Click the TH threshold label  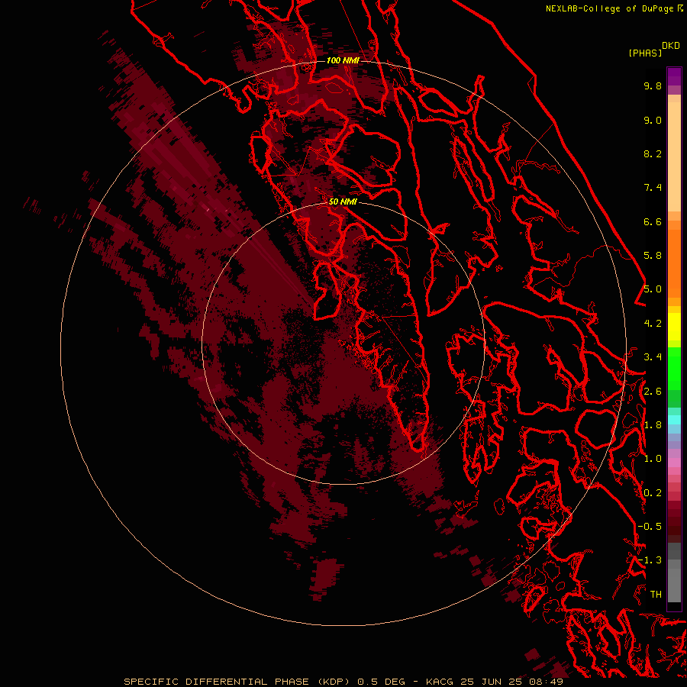tap(656, 595)
